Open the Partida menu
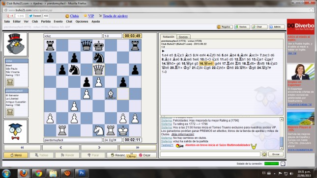This screenshot has width=317, height=178. coord(46,22)
